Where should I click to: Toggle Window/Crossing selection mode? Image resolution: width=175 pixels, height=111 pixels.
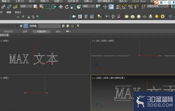tap(54, 7)
